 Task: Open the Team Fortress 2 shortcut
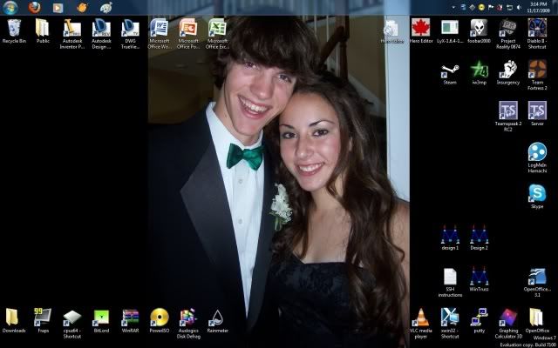click(x=537, y=70)
